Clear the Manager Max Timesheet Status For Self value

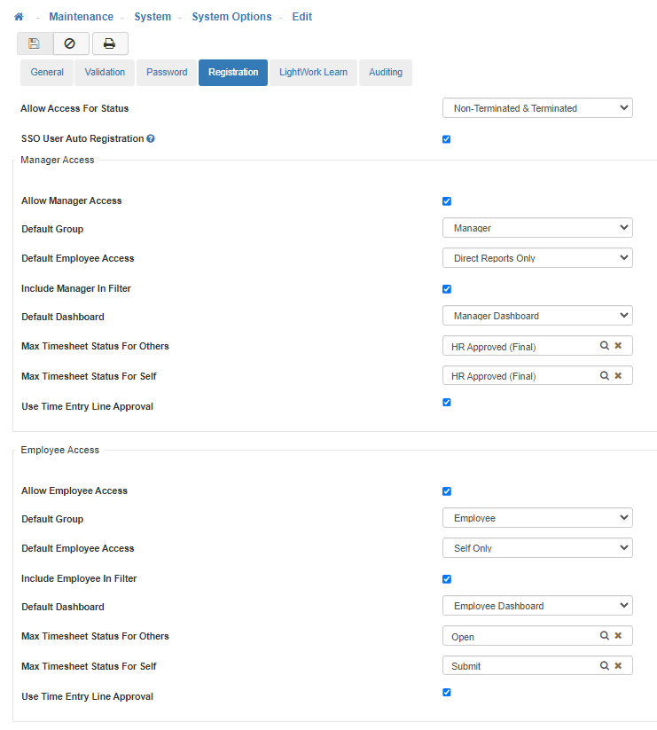pyautogui.click(x=618, y=376)
